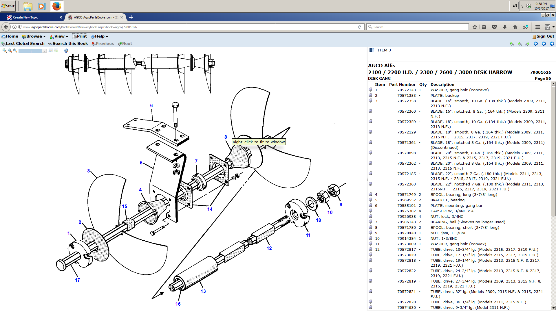Launch Windows Media Player from taskbar

click(42, 6)
